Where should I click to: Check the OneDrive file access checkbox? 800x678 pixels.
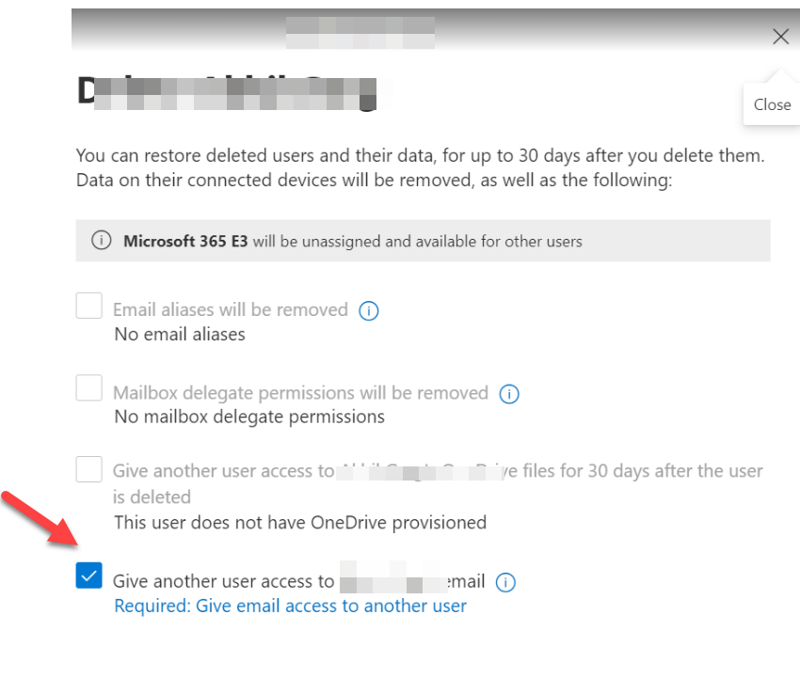coord(88,470)
